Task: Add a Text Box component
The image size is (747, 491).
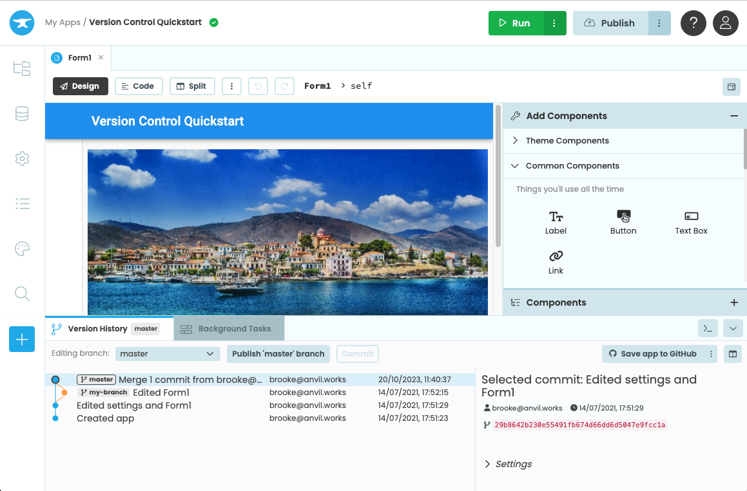Action: [690, 222]
